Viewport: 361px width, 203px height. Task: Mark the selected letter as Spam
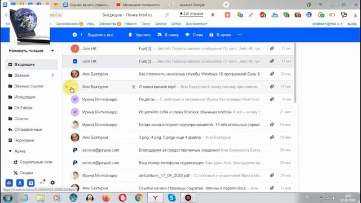(x=194, y=35)
